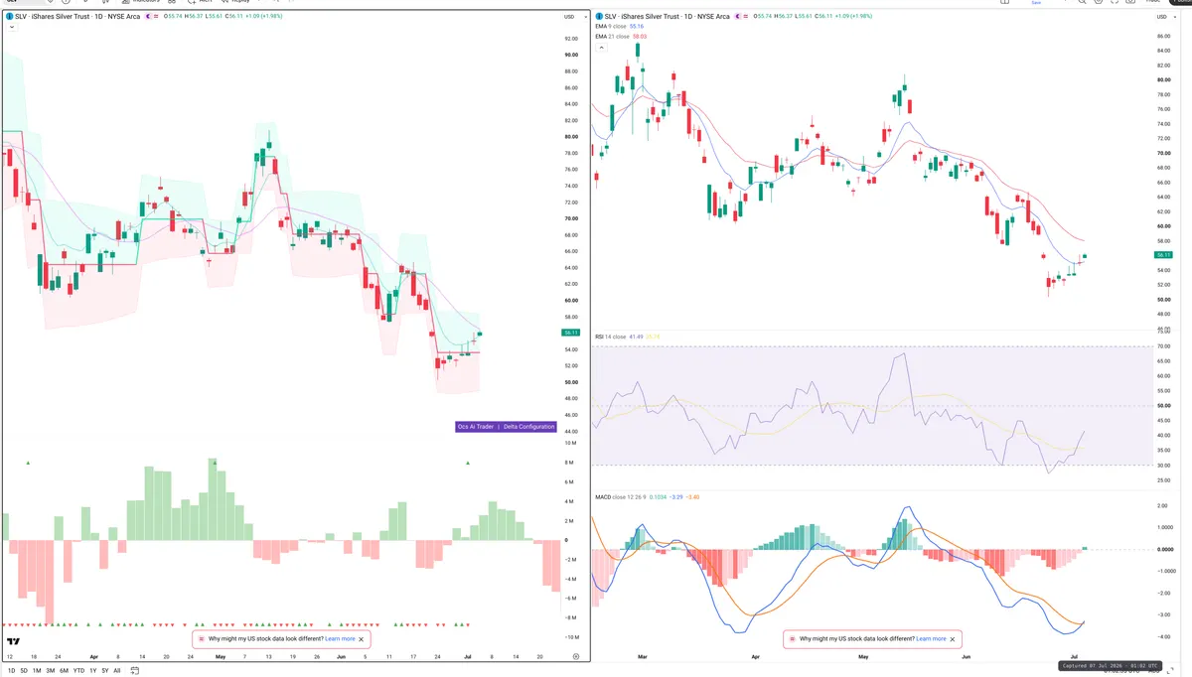
Task: Click the pink lines icon in right chart legend
Action: 746,16
